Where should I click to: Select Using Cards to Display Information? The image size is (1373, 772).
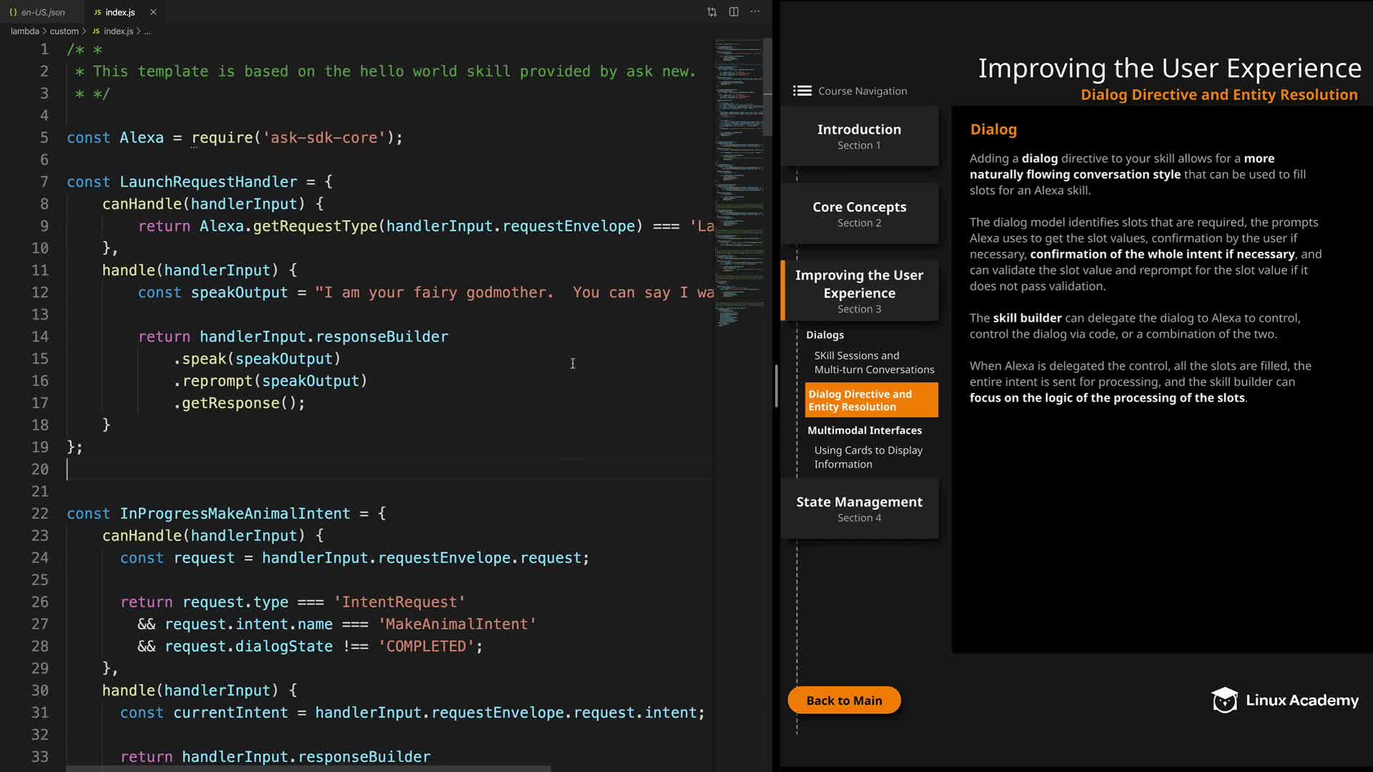(x=867, y=457)
